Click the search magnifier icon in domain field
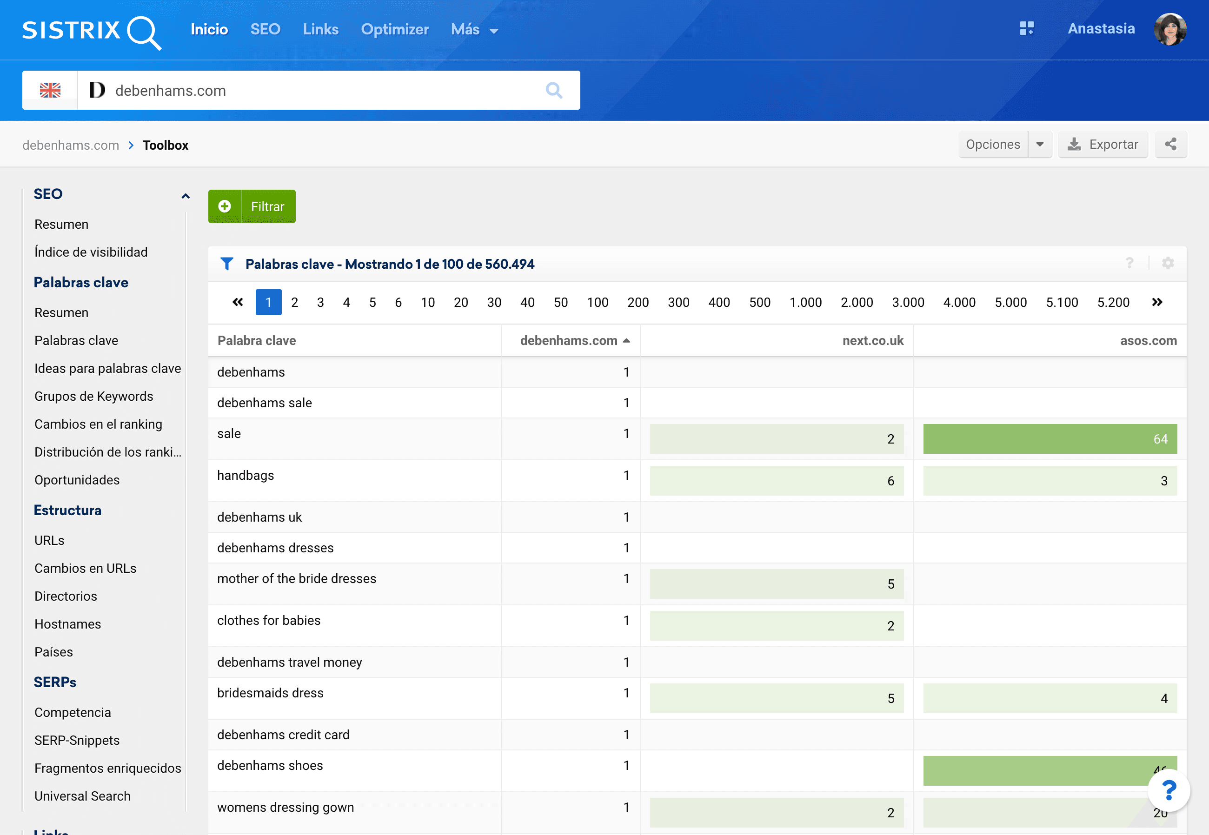1209x835 pixels. coord(553,91)
